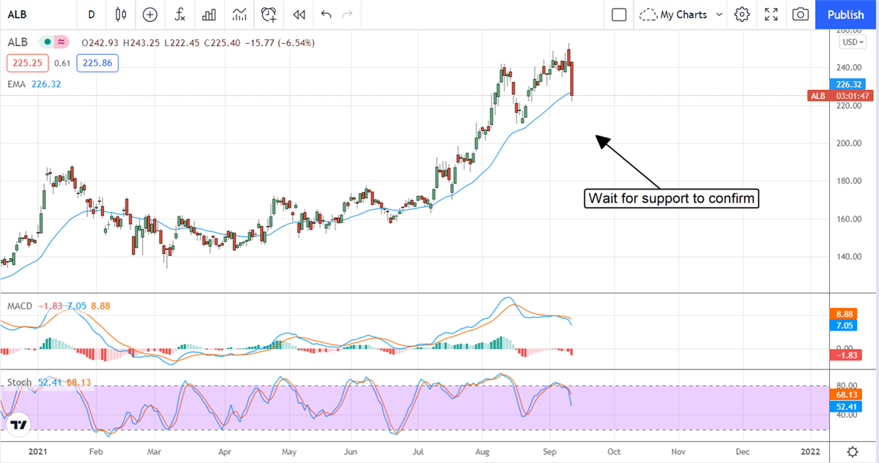Toggle the green market status dot
879x463 pixels.
coord(48,42)
